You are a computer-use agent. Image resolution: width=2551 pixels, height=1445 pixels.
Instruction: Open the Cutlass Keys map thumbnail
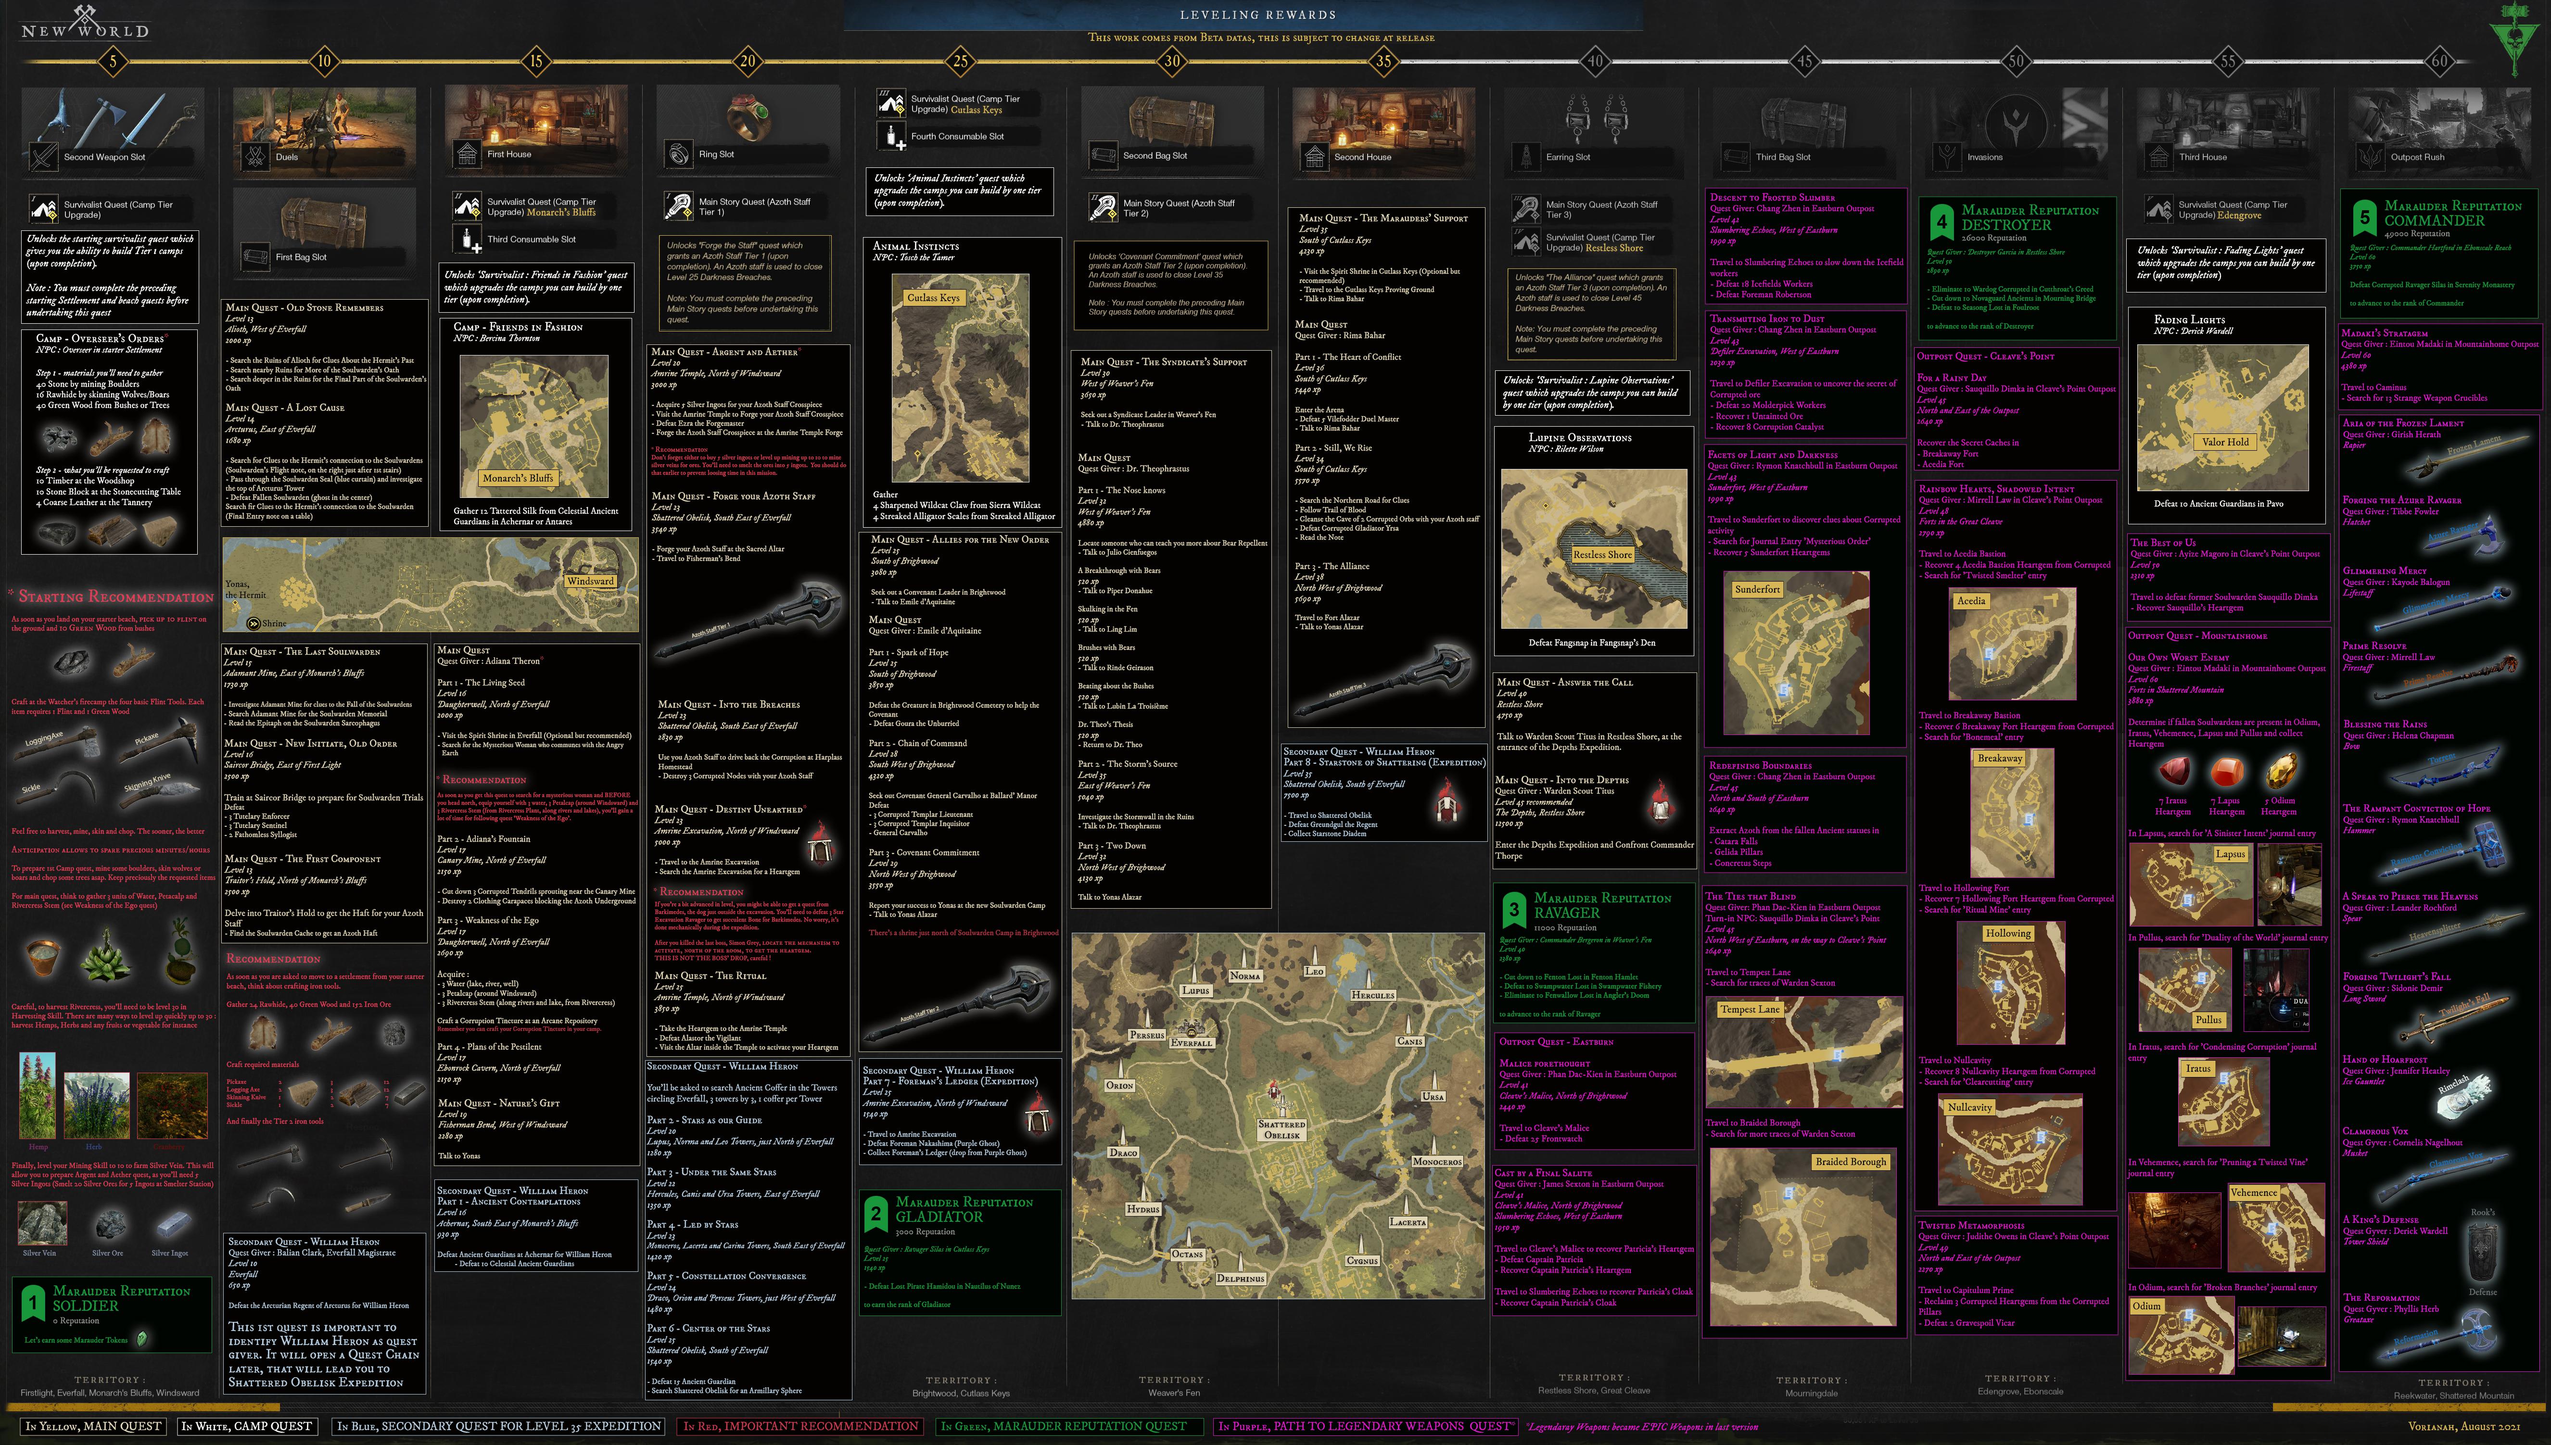tap(960, 378)
